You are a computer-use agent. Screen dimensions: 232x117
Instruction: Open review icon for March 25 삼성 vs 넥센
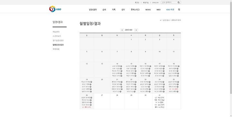[x=178, y=82]
